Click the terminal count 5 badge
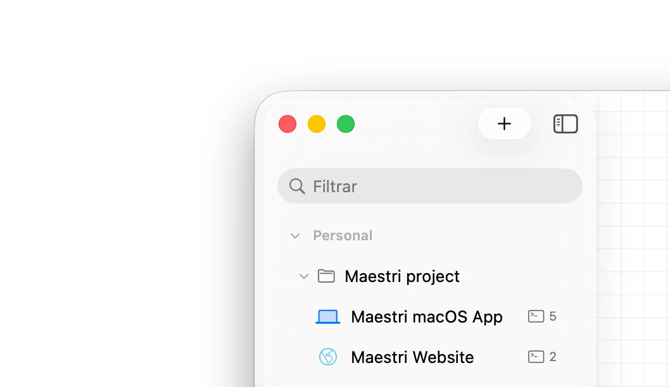670x387 pixels. point(553,316)
